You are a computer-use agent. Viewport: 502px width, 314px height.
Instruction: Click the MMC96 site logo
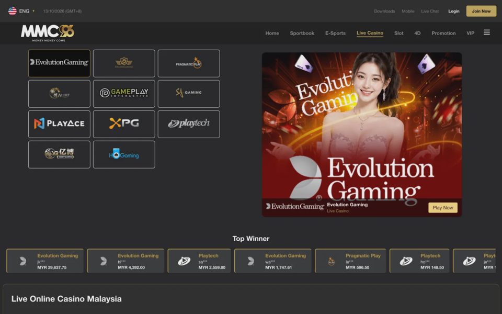[48, 33]
